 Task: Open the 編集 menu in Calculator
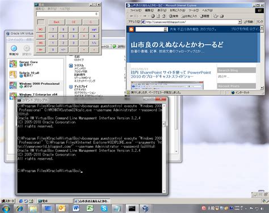pyautogui.click(x=40, y=8)
